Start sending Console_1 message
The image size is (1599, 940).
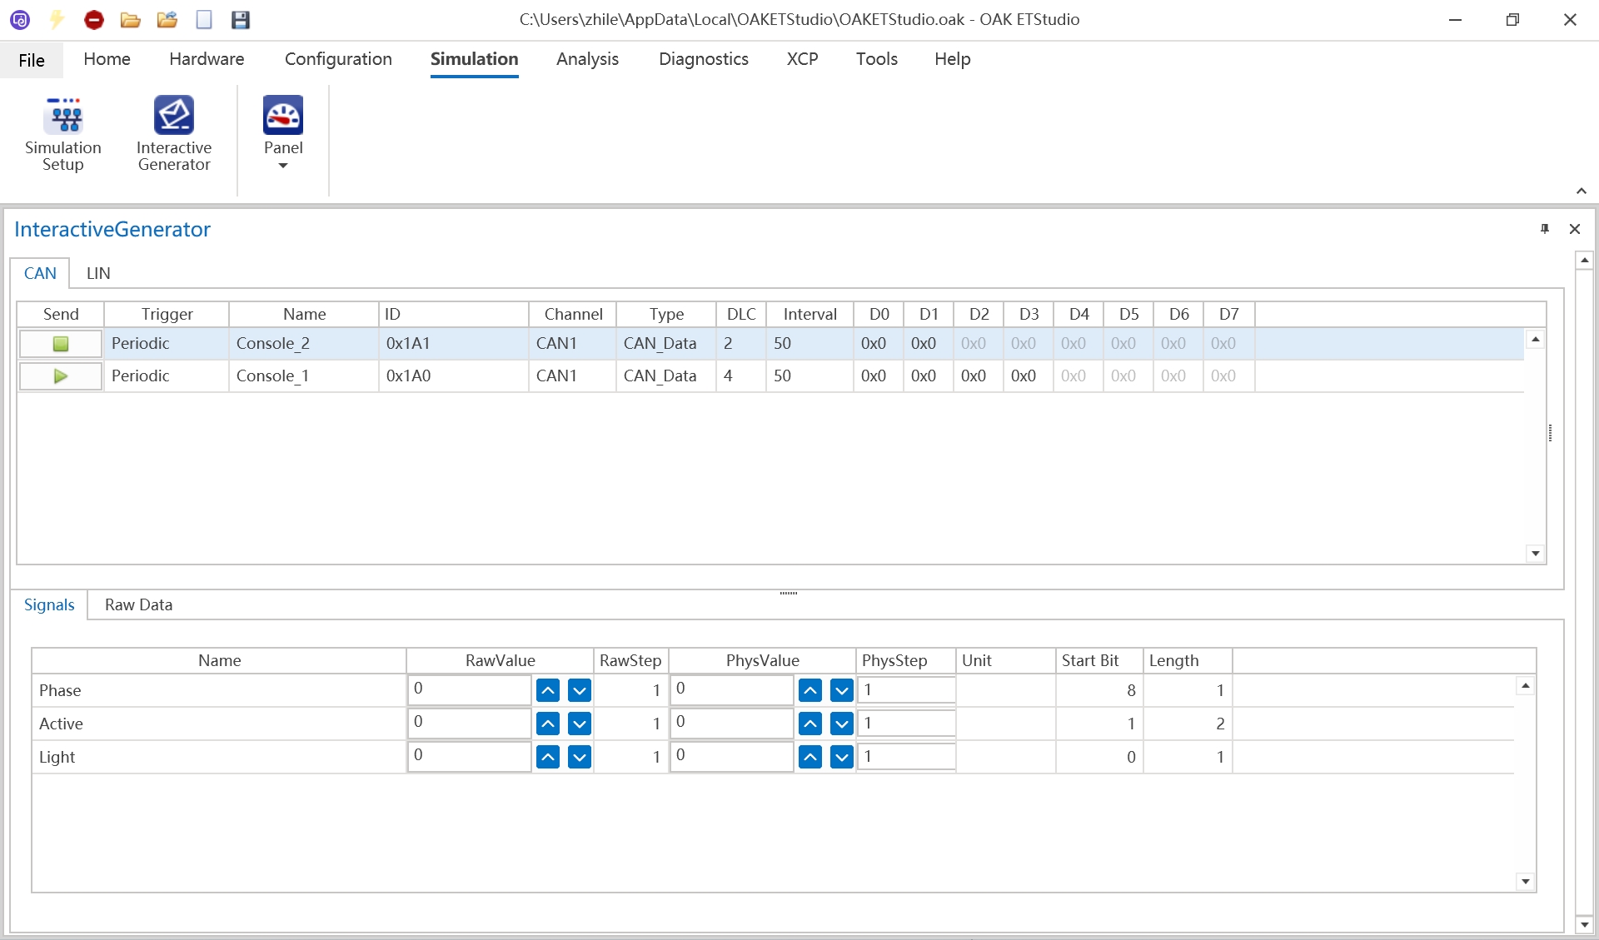pyautogui.click(x=61, y=376)
